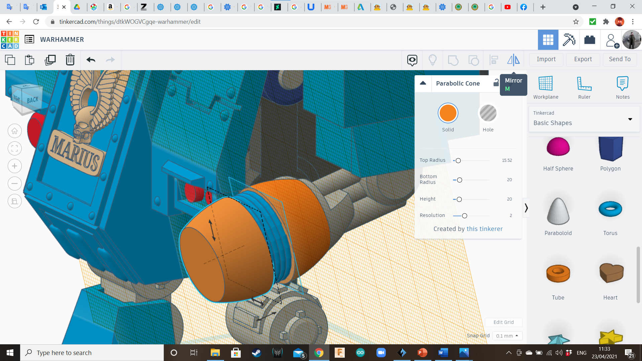The height and width of the screenshot is (361, 642).
Task: Click the Export menu button
Action: click(x=583, y=59)
